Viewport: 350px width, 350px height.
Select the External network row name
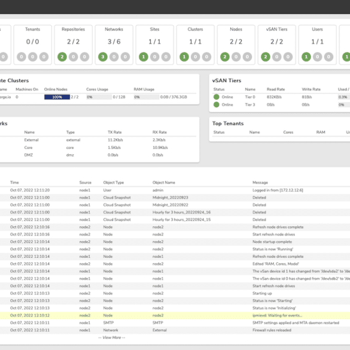[x=31, y=140]
